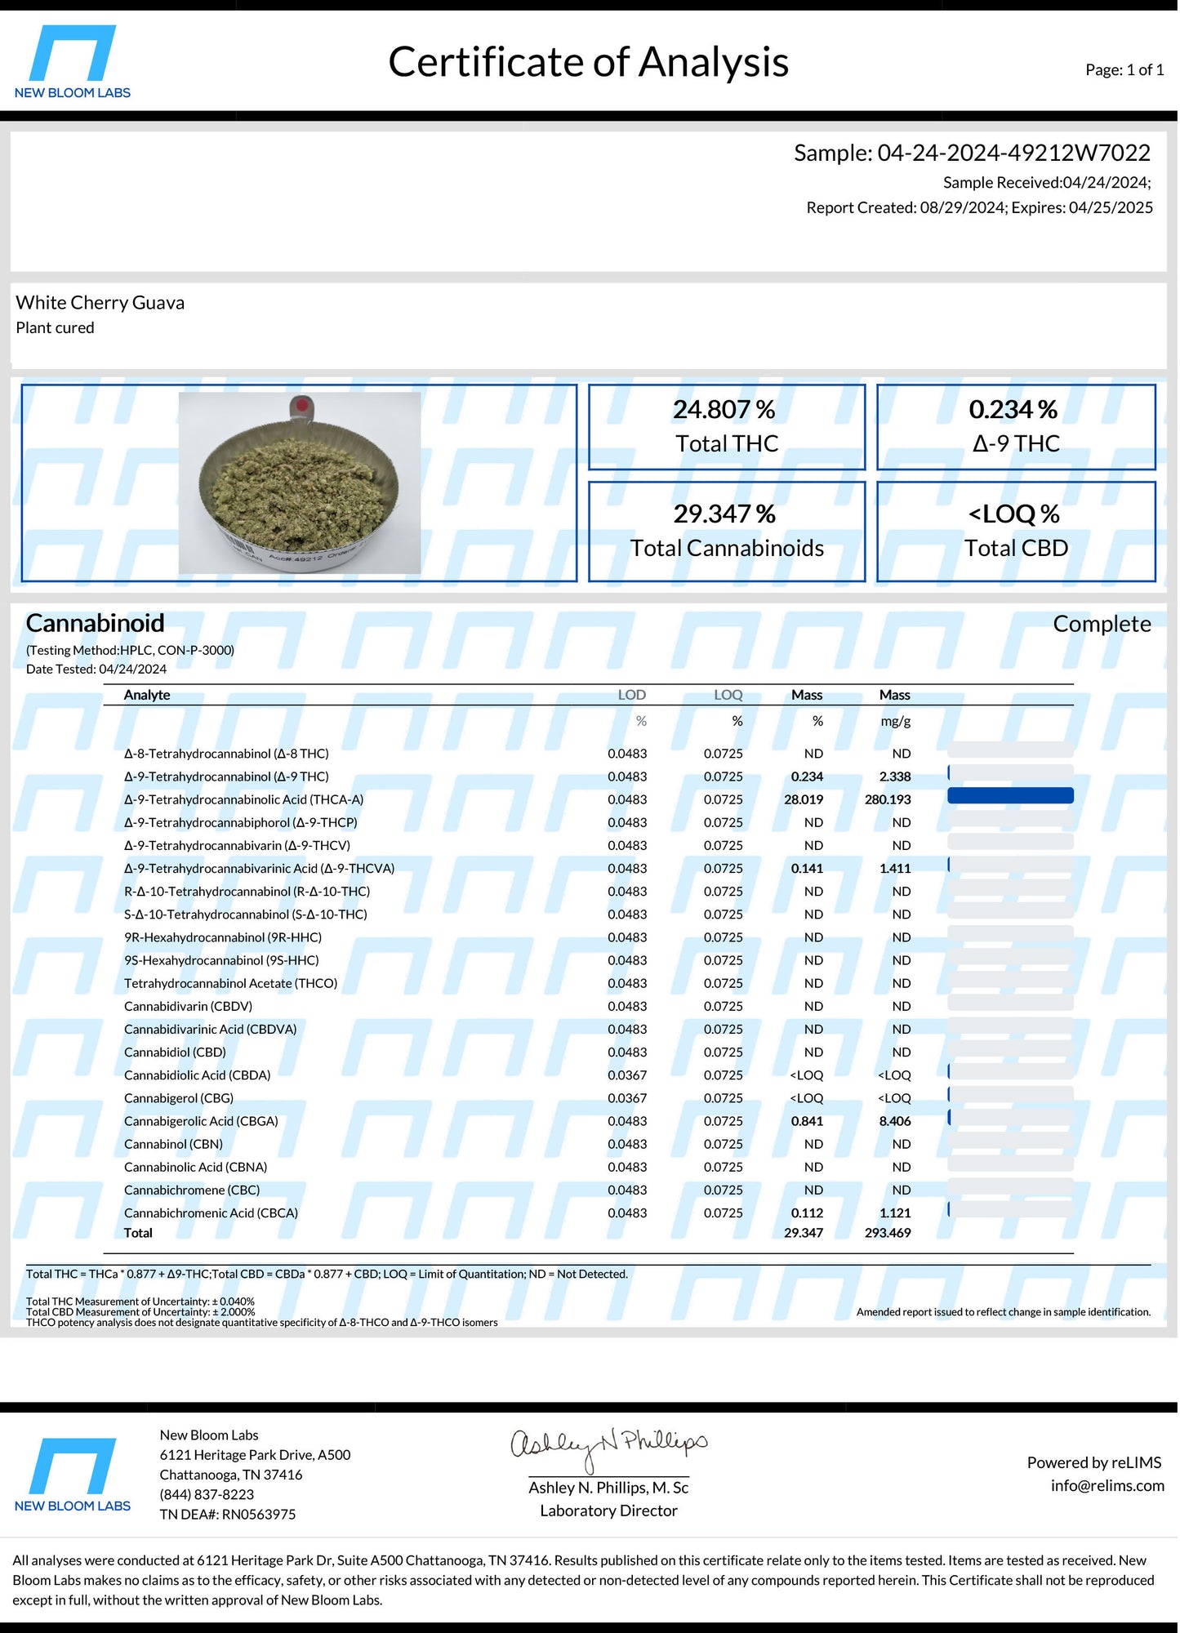Click the THCA-A mass value 28.019

[804, 799]
